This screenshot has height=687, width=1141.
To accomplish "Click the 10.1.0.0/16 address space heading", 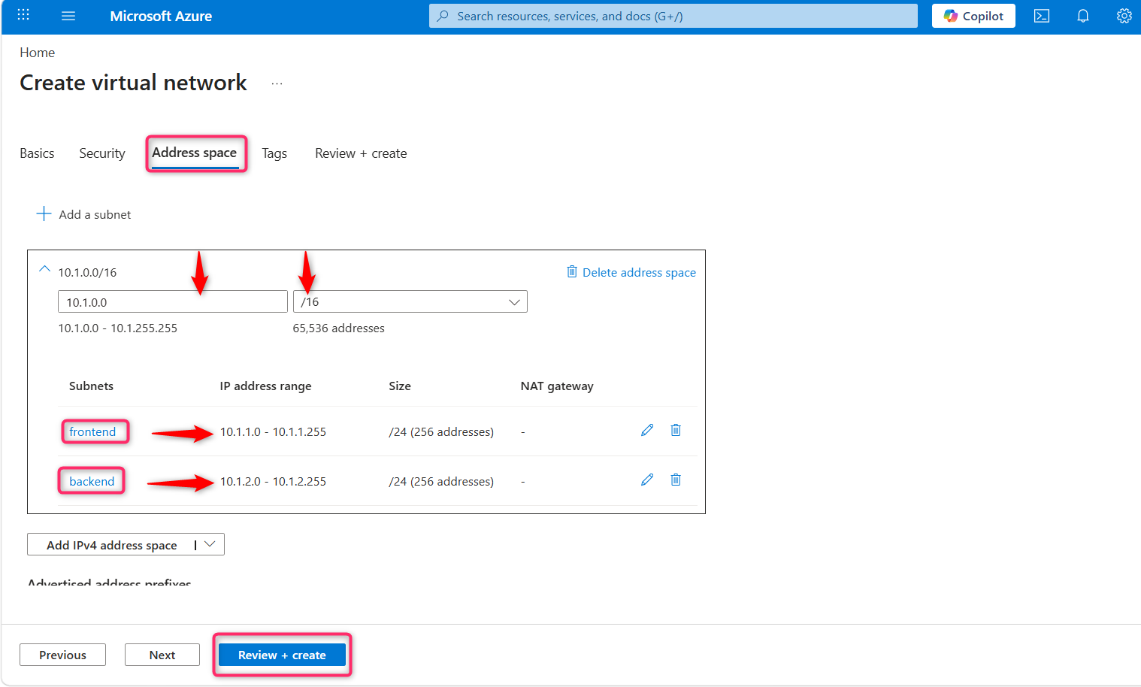I will click(87, 272).
